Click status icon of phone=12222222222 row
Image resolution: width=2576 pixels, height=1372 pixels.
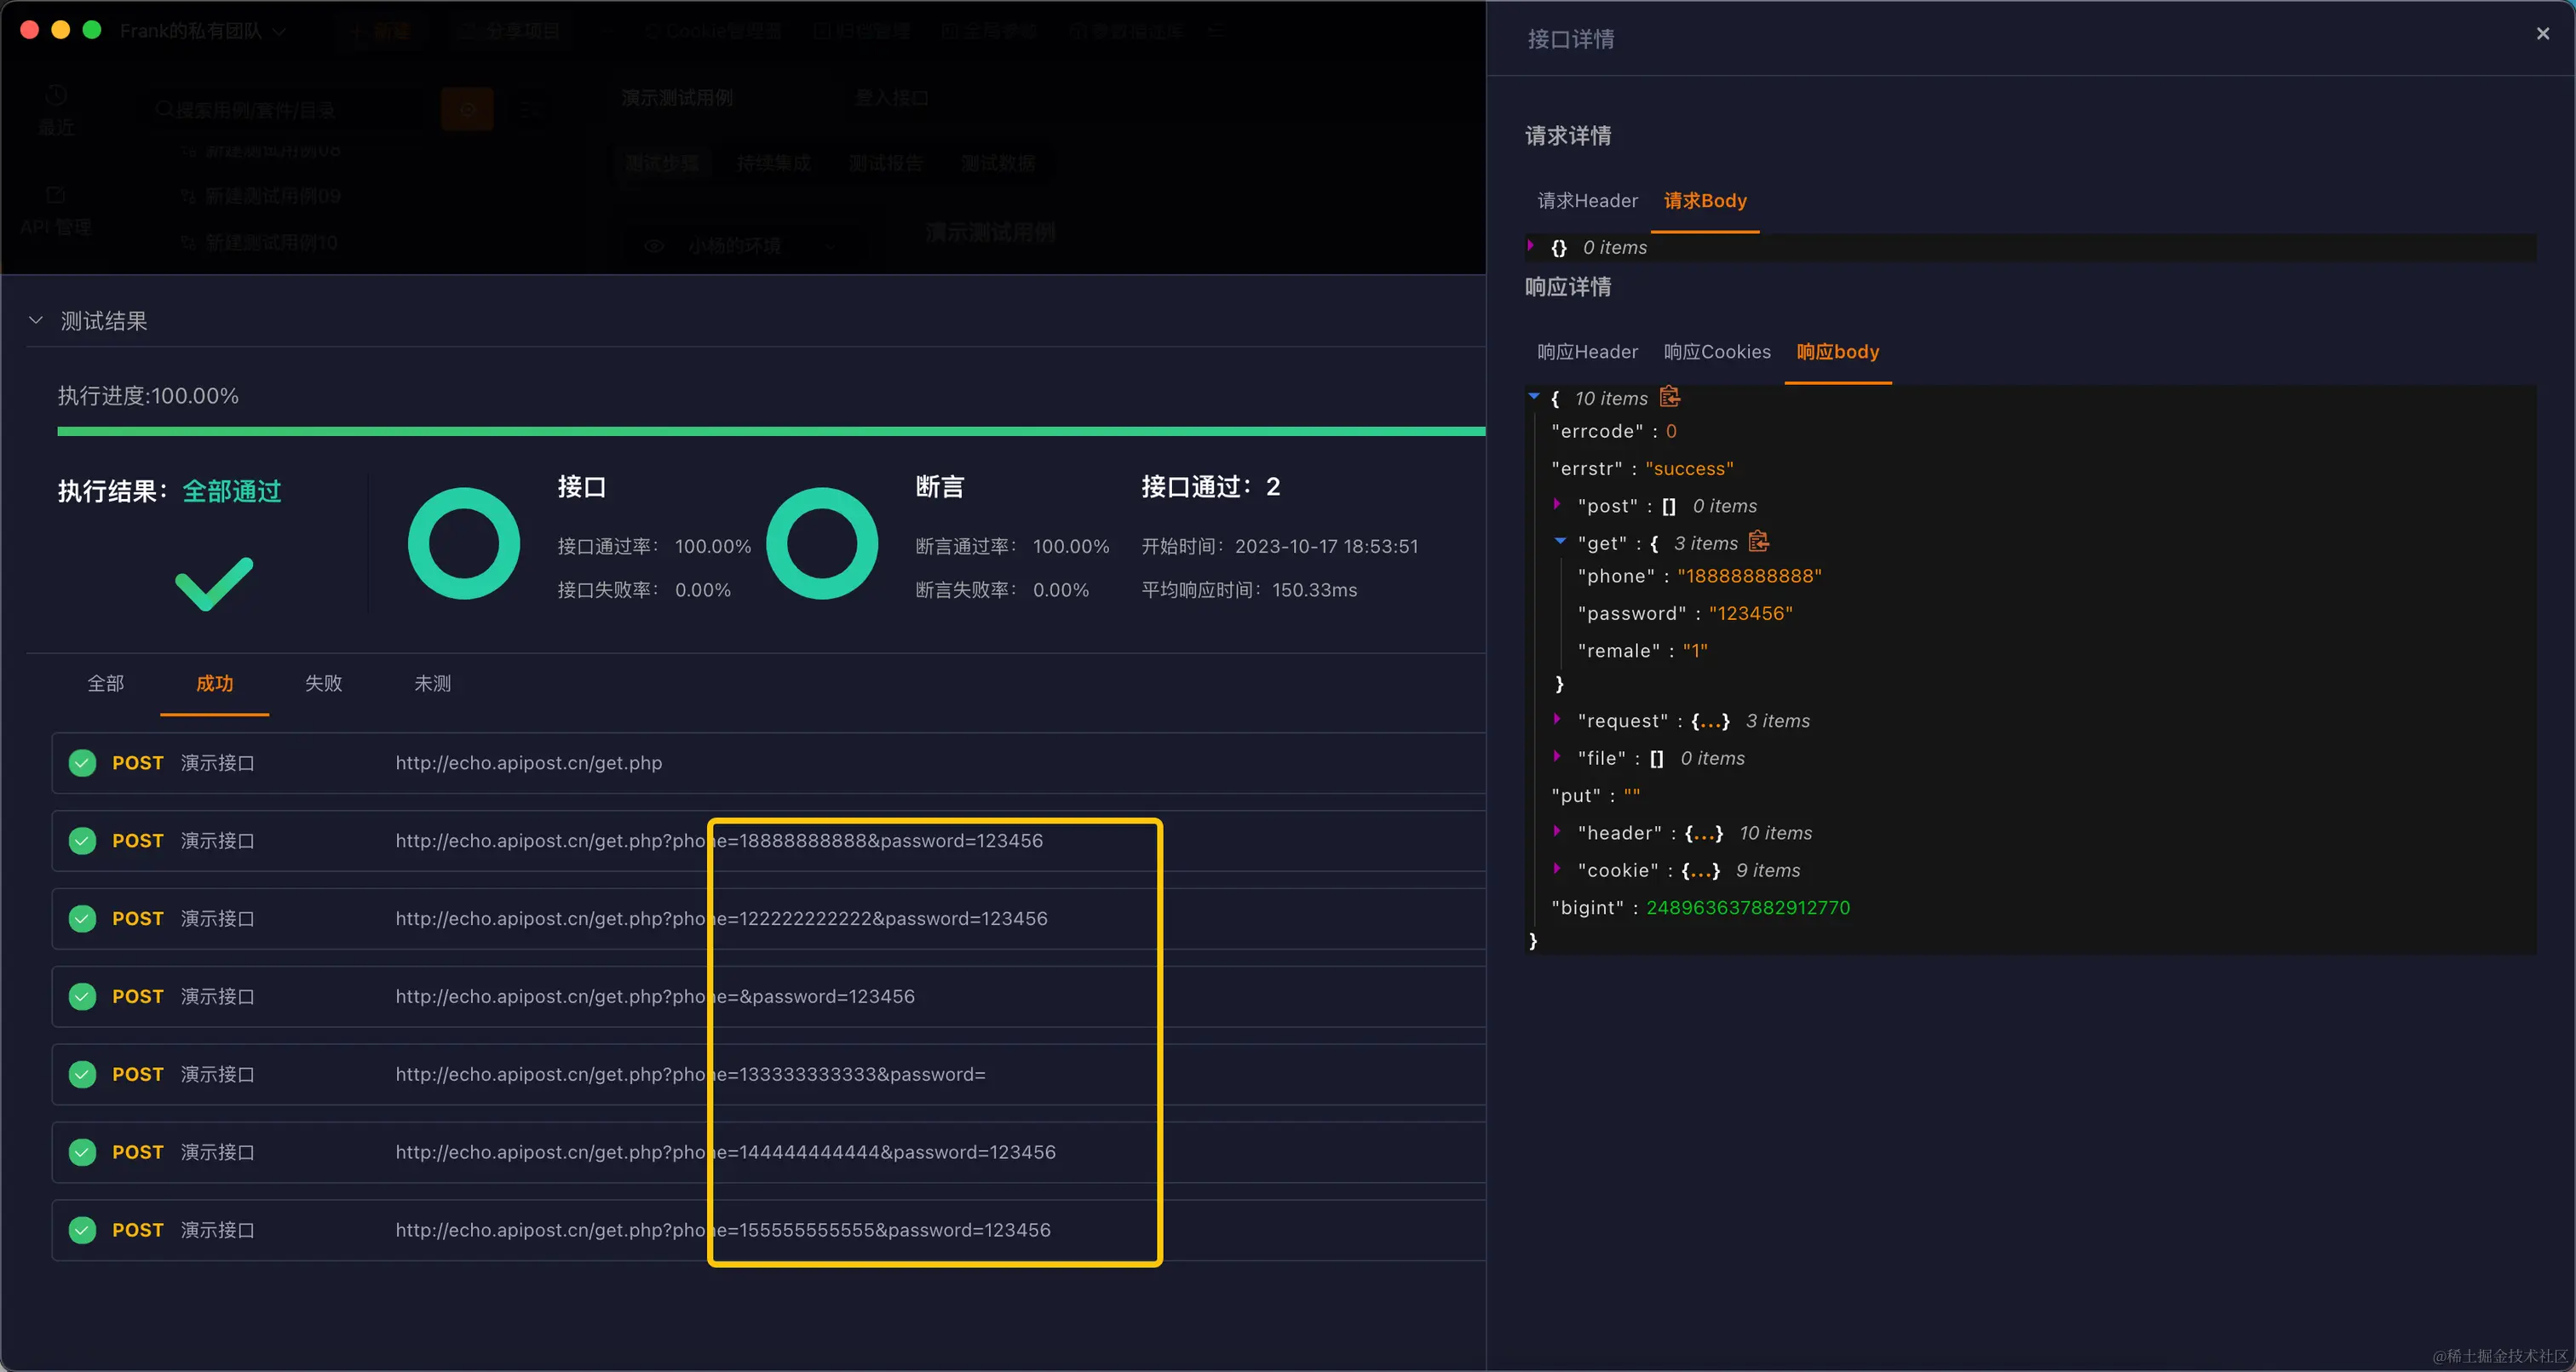coord(82,919)
